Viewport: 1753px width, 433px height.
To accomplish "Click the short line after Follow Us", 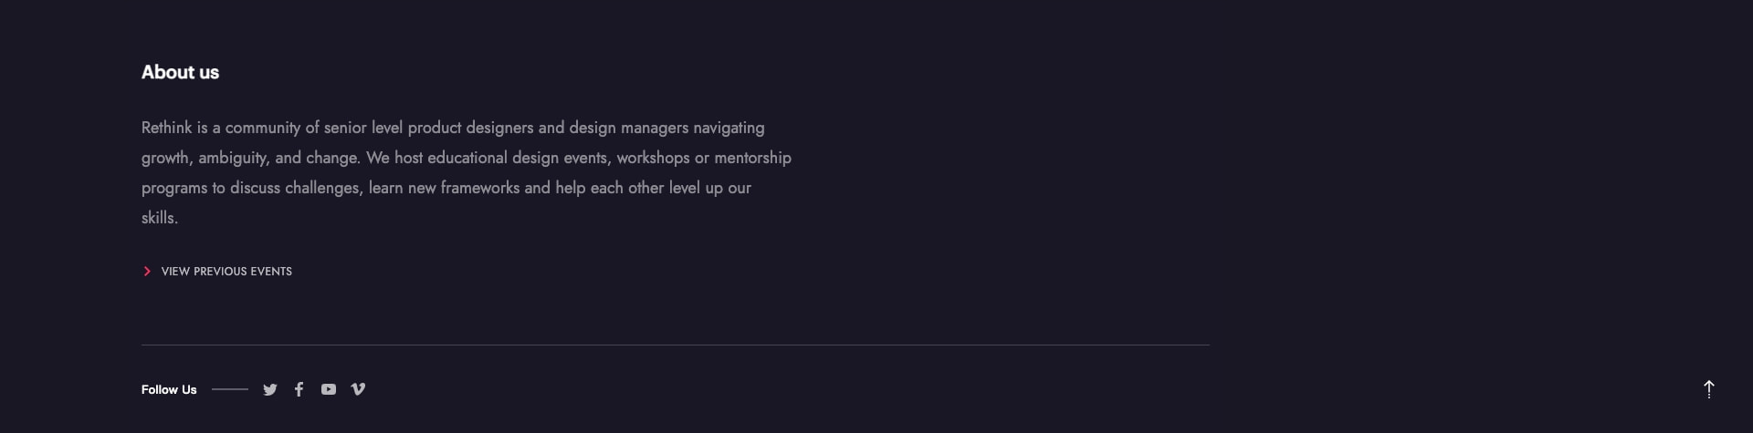I will (x=230, y=389).
